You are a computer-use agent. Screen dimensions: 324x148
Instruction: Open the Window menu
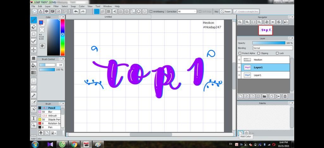tap(108, 6)
